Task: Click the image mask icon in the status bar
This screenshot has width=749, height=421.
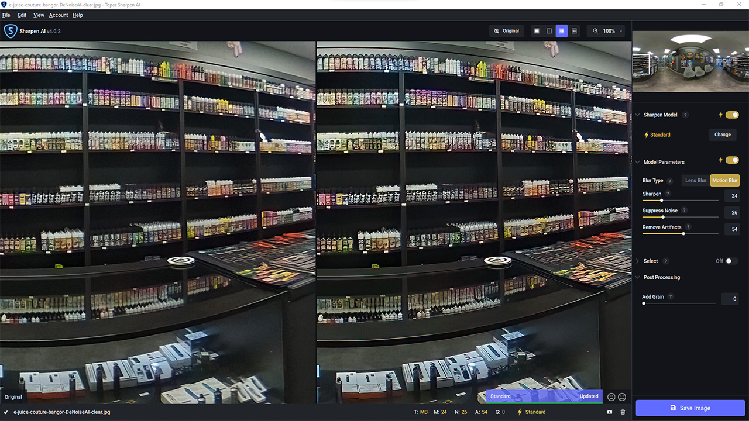Action: 610,412
